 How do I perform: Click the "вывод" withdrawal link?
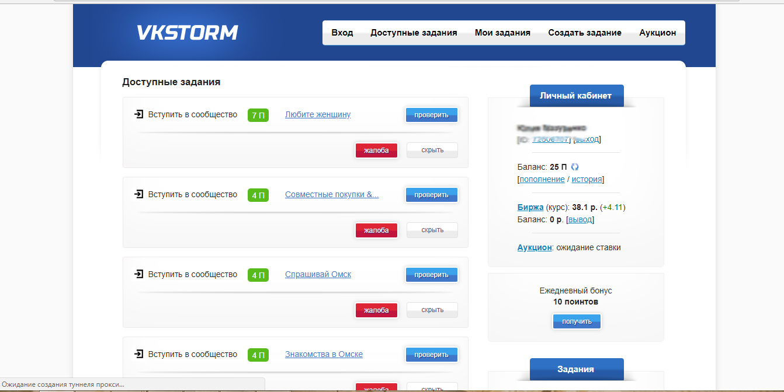pyautogui.click(x=580, y=219)
